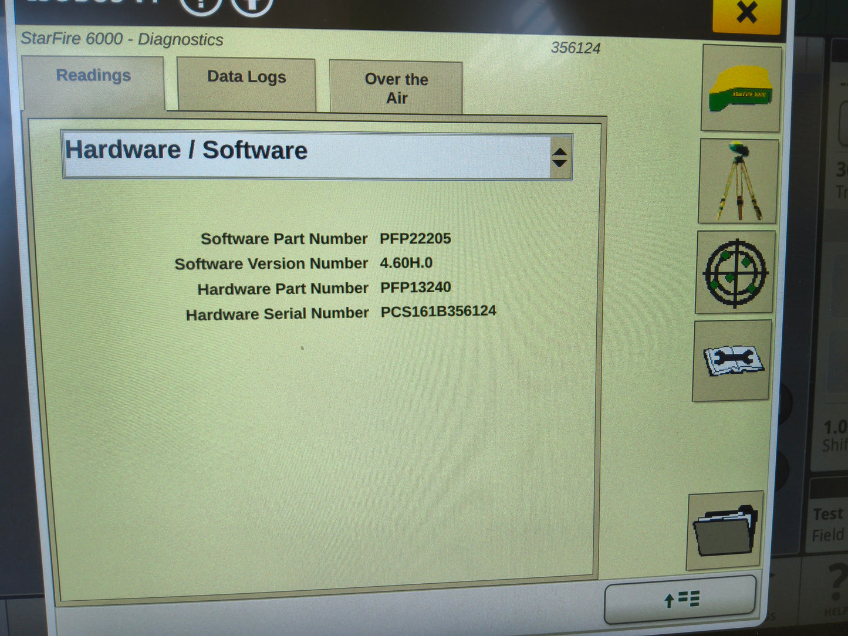The height and width of the screenshot is (636, 848).
Task: Select the wrench setup and service icon
Action: coord(731,361)
